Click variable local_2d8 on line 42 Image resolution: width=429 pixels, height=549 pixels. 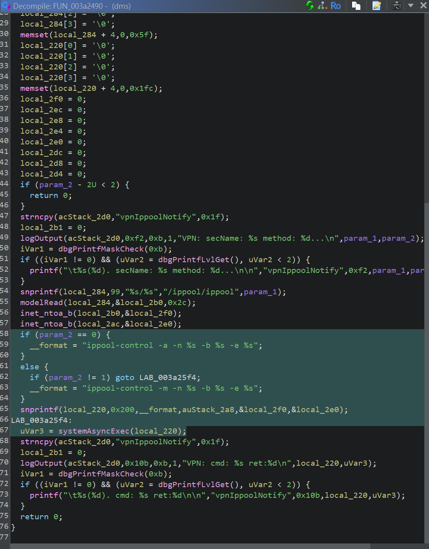tap(42, 163)
